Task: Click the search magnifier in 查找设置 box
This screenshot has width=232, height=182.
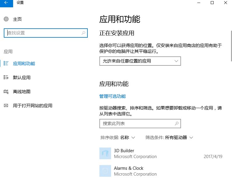Action: 83,33
